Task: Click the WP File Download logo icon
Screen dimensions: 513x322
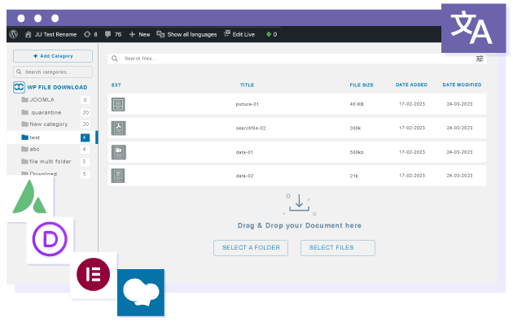Action: [19, 87]
